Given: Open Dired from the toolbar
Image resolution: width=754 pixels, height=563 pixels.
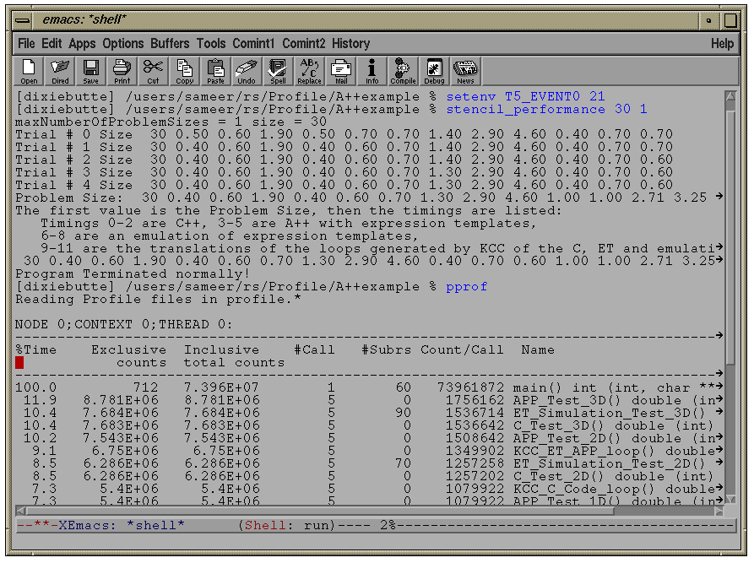Looking at the screenshot, I should (60, 71).
